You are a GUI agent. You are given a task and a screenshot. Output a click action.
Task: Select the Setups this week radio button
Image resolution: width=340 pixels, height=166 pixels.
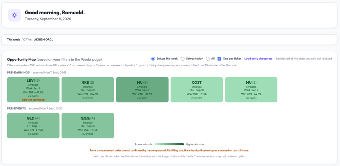[x=153, y=59]
